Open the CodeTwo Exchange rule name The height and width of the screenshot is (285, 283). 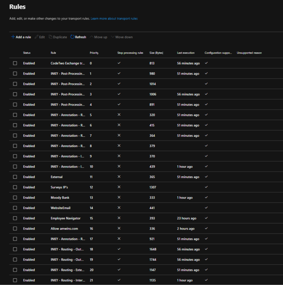click(x=68, y=63)
